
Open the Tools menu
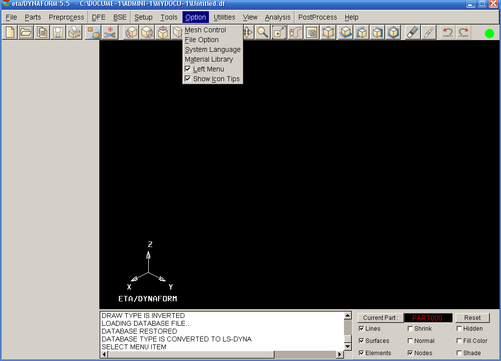point(169,17)
